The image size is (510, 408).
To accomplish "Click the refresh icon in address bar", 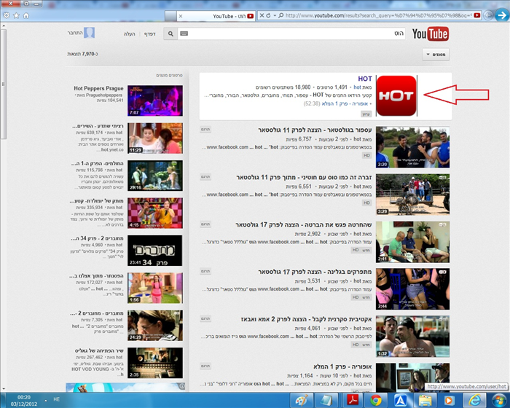I will point(268,15).
